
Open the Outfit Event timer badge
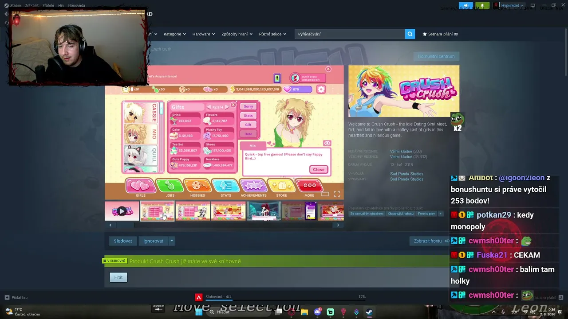(x=308, y=78)
